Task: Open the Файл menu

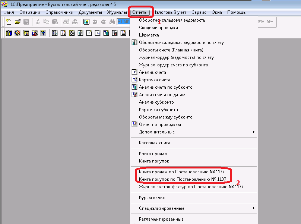Action: tap(9, 12)
